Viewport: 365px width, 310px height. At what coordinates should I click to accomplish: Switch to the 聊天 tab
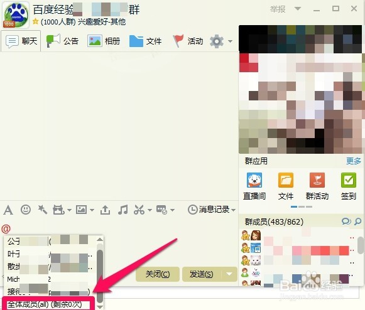point(21,41)
